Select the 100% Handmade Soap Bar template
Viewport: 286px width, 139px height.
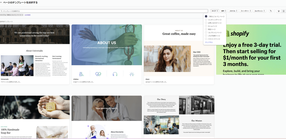(x=35, y=117)
